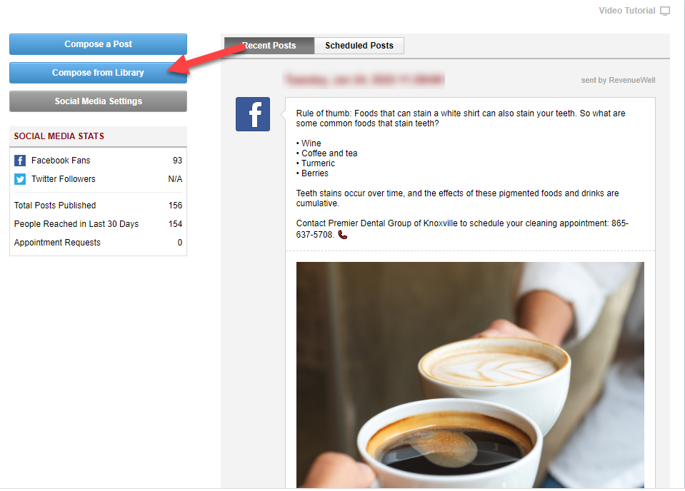Click the Appointment Requests stat label
This screenshot has height=491, width=685.
pos(57,242)
